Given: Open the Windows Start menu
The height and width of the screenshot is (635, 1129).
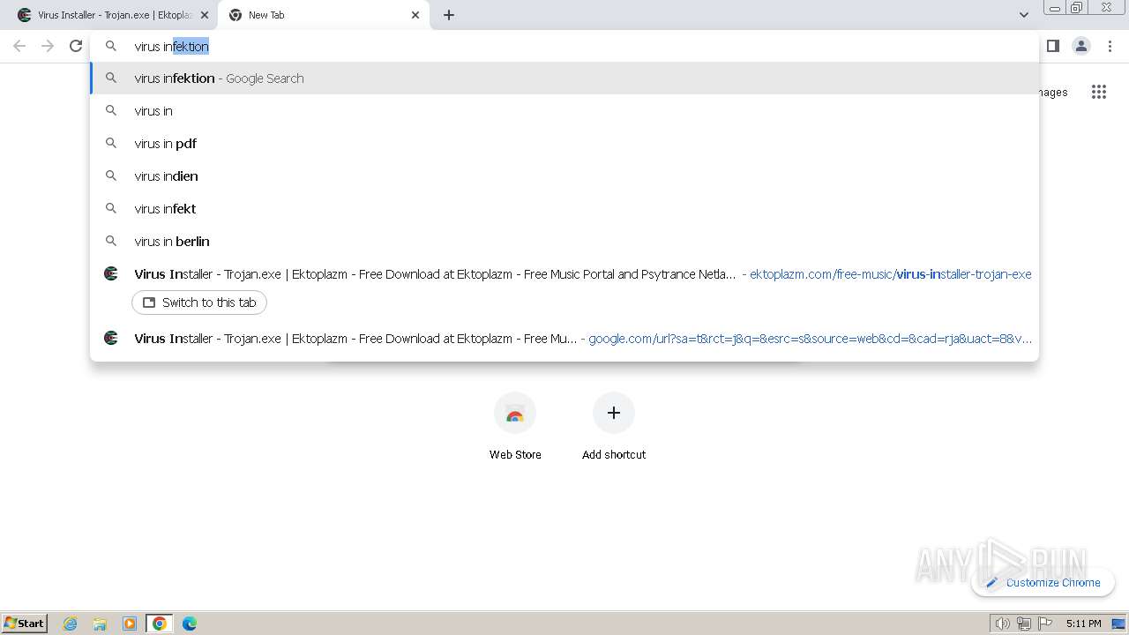Looking at the screenshot, I should point(25,624).
